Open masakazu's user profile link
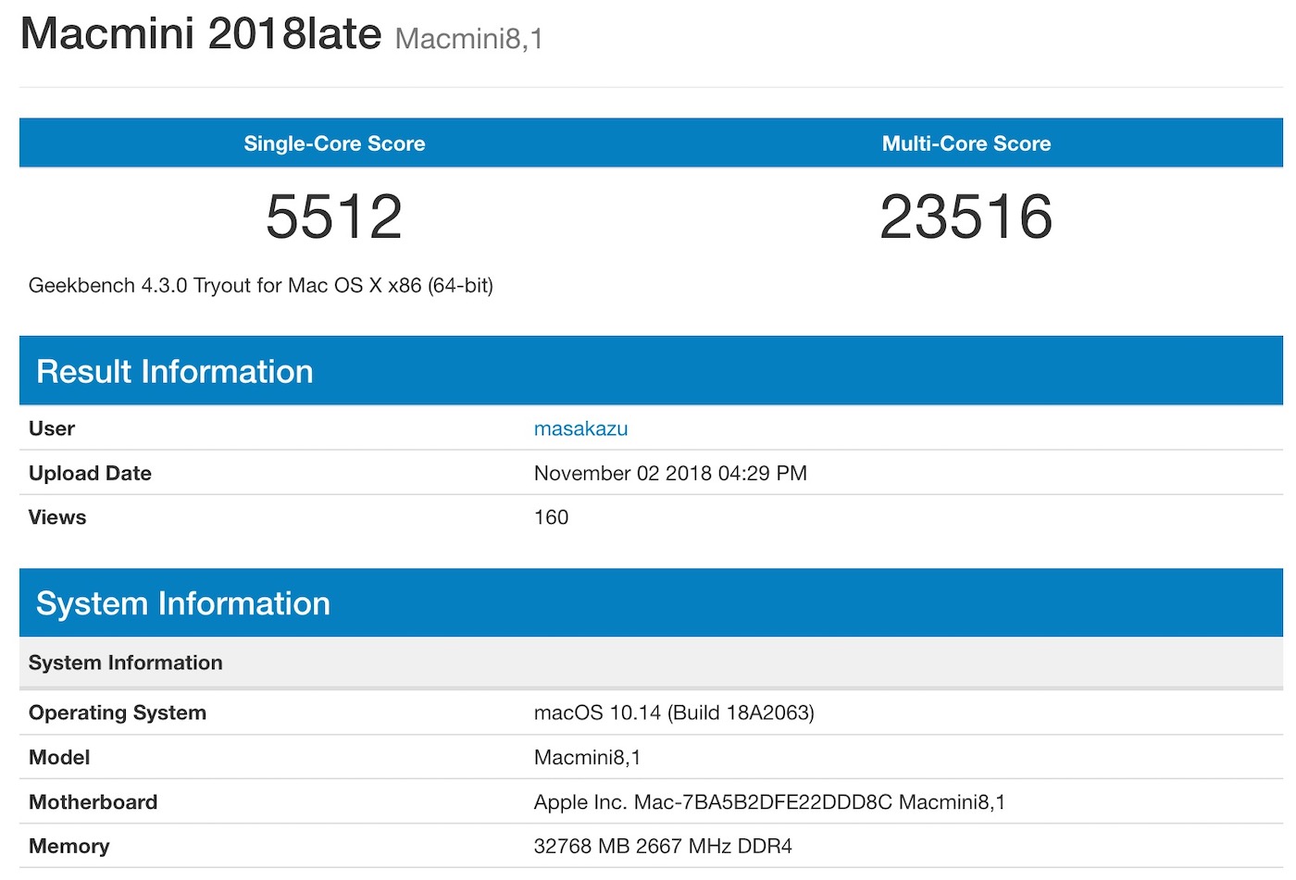The image size is (1296, 880). [x=580, y=428]
